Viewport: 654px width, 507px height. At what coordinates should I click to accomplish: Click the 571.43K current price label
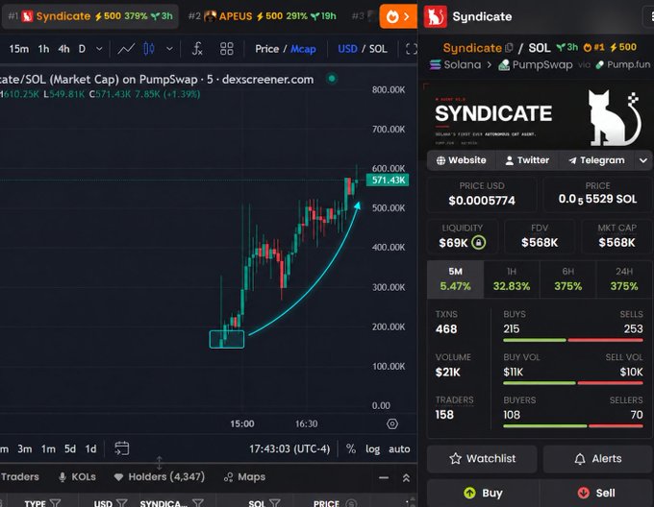tap(388, 181)
